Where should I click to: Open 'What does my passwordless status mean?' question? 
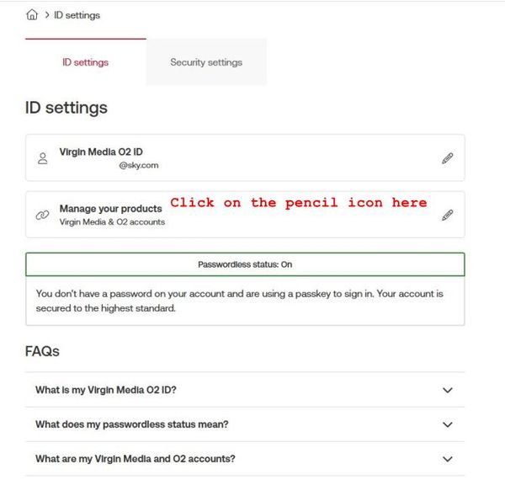(131, 424)
